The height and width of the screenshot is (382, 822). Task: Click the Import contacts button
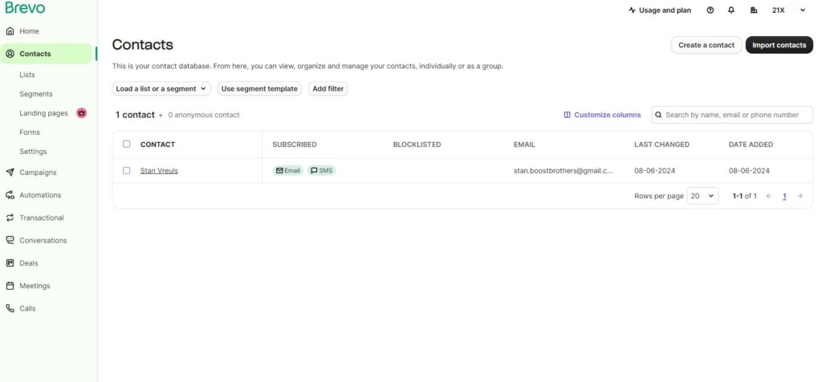pyautogui.click(x=779, y=45)
